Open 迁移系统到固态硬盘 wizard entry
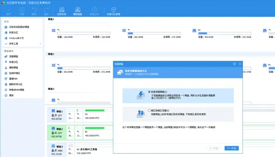This screenshot has width=275, height=157. pyautogui.click(x=19, y=27)
